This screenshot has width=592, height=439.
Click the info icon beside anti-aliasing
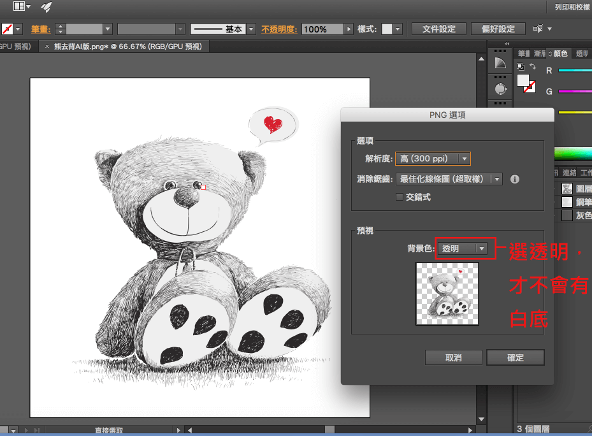coord(515,179)
